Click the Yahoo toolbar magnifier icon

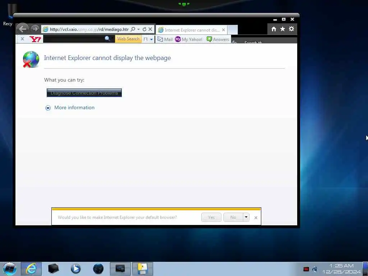[107, 39]
